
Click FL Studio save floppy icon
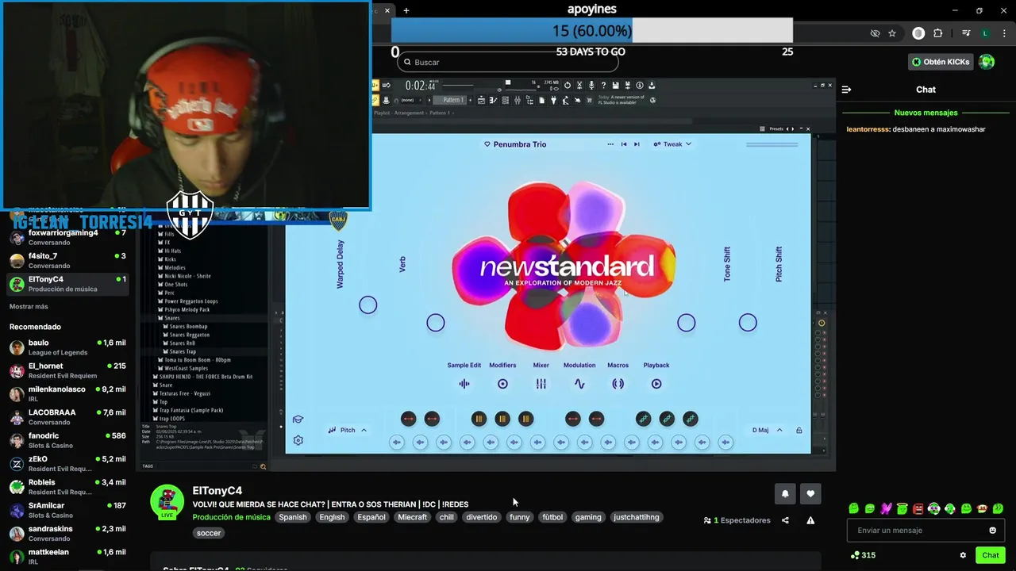pyautogui.click(x=615, y=85)
